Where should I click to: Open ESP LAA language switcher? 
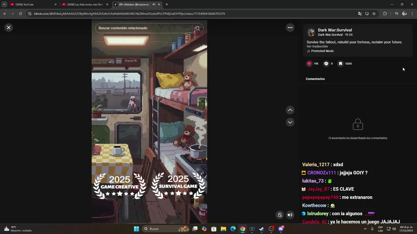pos(381,229)
